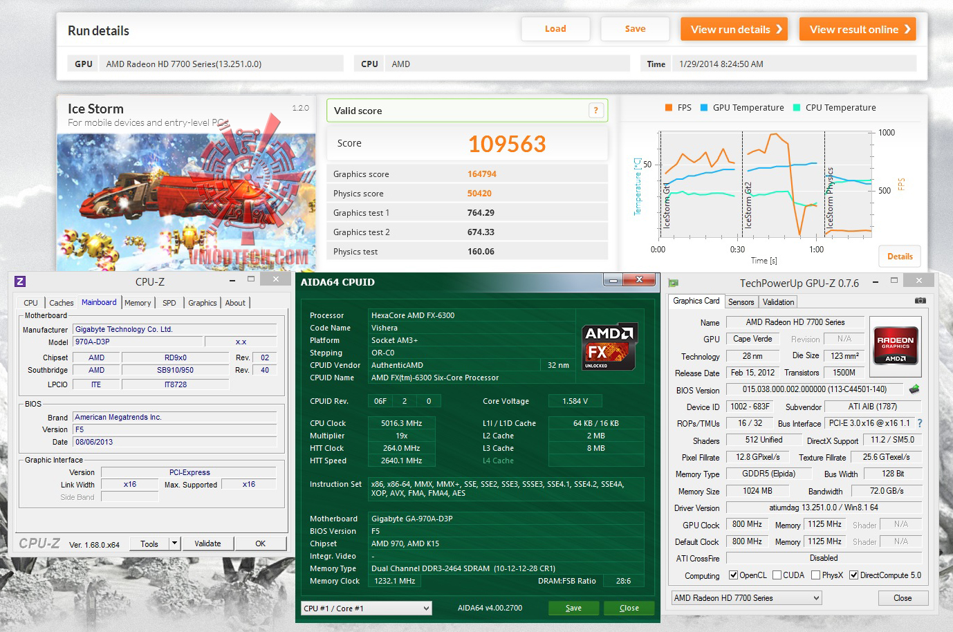Click the Load button in Run details
Screen dimensions: 953x632
[555, 29]
